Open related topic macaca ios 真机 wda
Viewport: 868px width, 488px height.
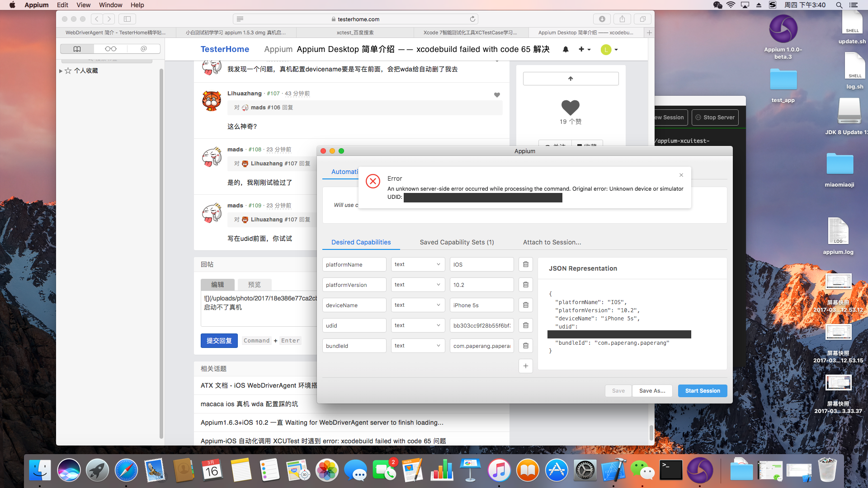249,404
